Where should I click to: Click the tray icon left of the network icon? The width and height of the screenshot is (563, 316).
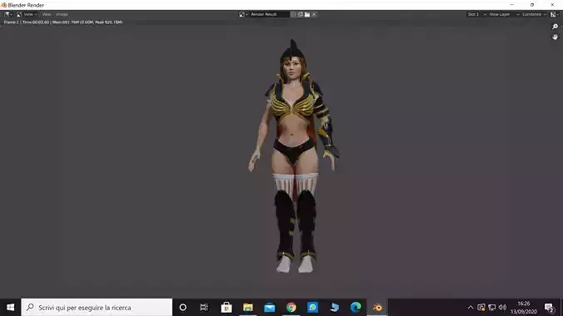tap(481, 308)
